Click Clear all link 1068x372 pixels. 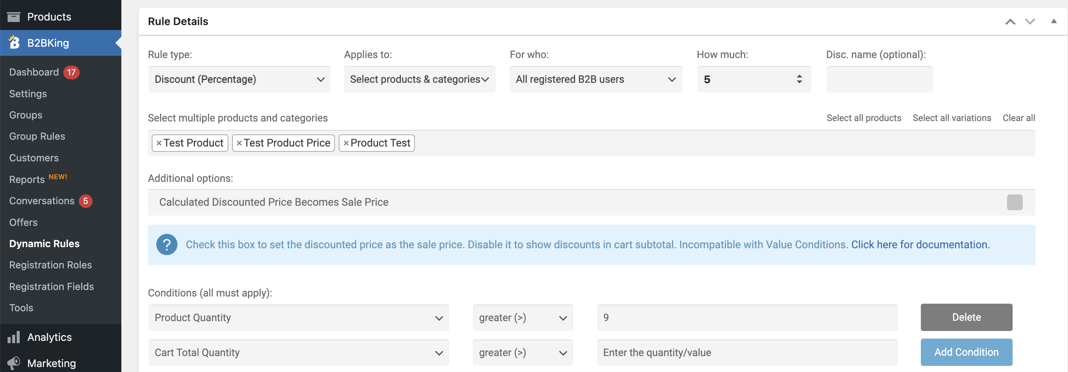coord(1019,118)
